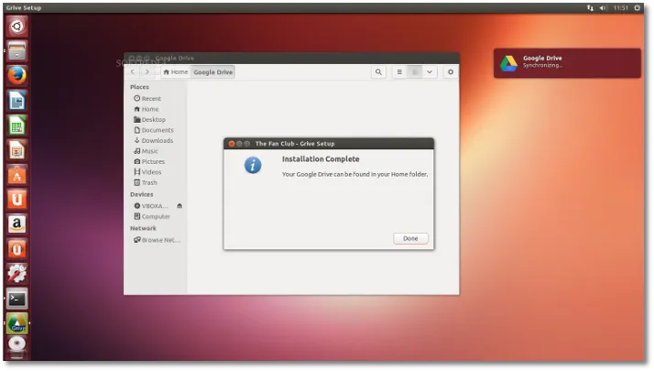This screenshot has height=371, width=654.
Task: Eject the VBOXADDITIONS device
Action: pos(180,206)
